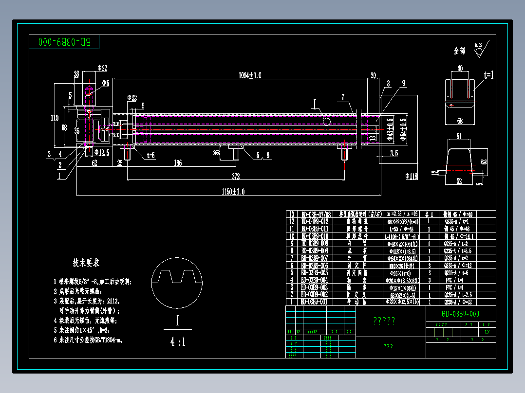Screen dimensions: 525x393
Task: Select the 51 dimension above trapezoid view
Action: [459, 137]
